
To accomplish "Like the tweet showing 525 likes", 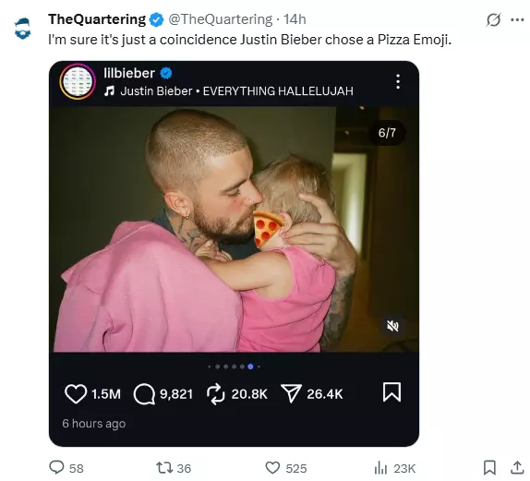I will tap(272, 468).
